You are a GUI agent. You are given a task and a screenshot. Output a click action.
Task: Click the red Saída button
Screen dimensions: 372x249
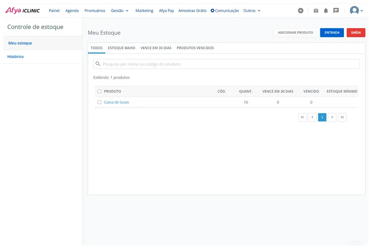356,32
